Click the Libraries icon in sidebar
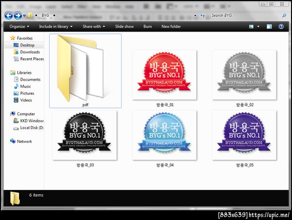292x220 pixels. point(13,73)
